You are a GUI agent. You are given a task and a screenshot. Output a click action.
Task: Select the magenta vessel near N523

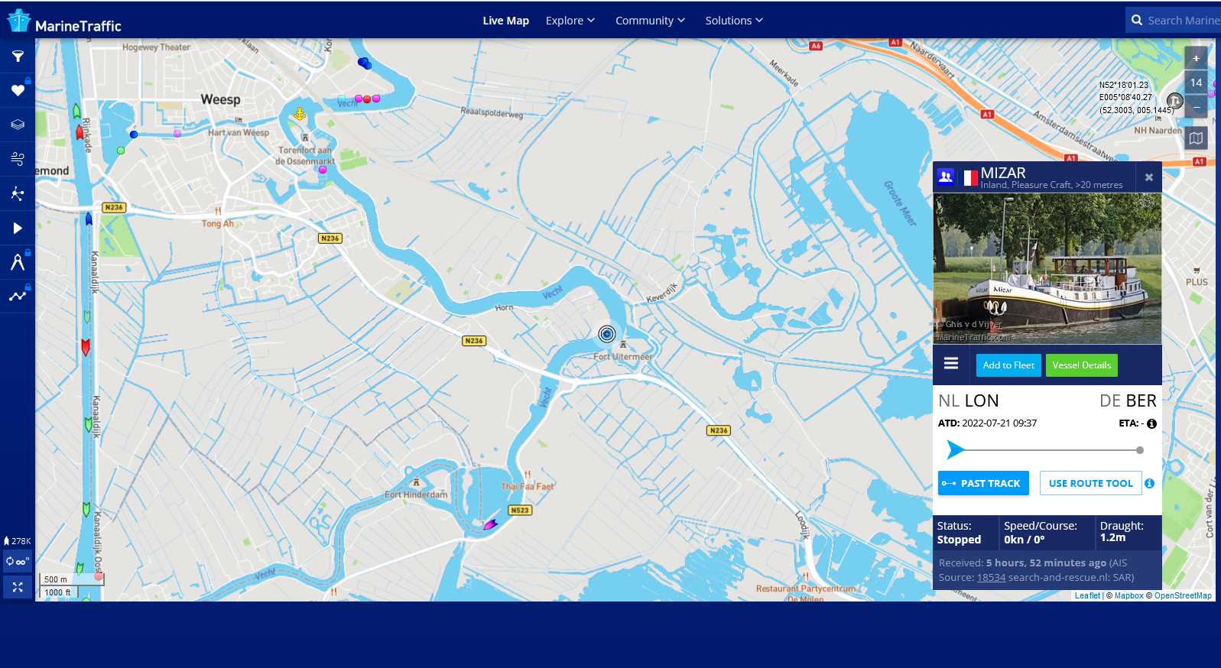point(490,524)
